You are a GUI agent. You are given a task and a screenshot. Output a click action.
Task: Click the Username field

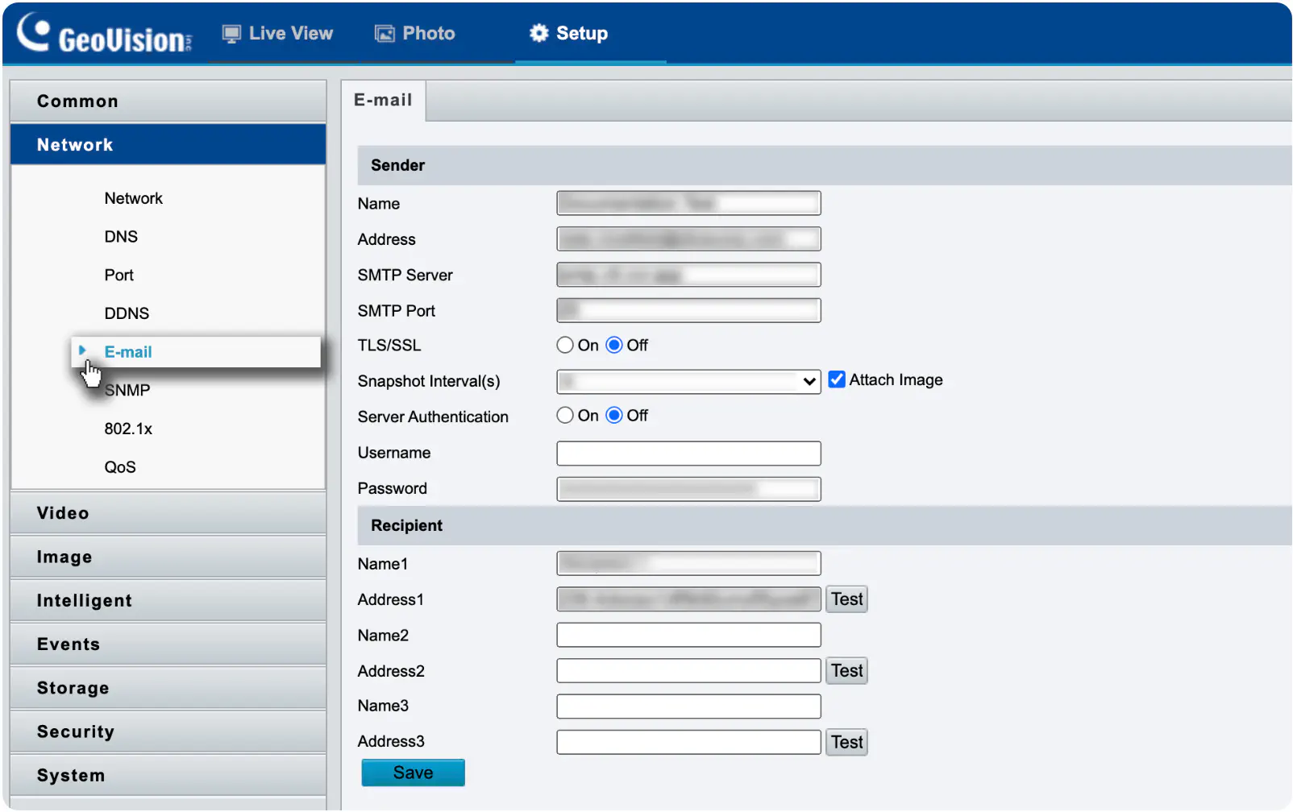coord(688,454)
